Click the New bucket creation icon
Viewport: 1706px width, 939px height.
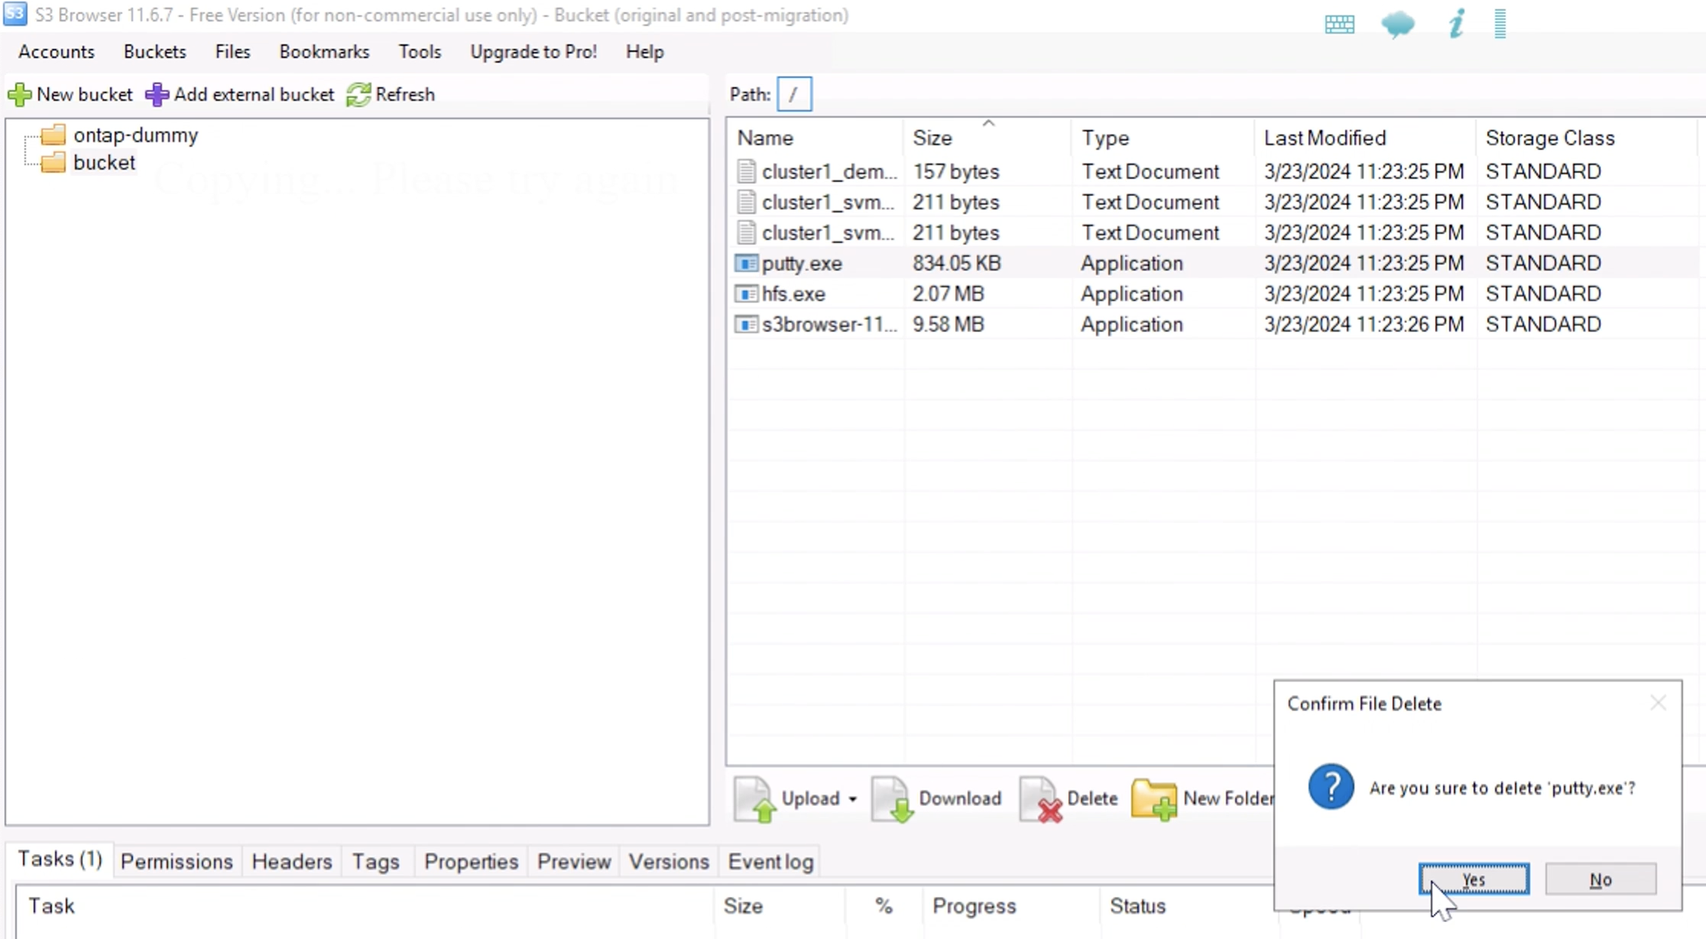[x=18, y=95]
